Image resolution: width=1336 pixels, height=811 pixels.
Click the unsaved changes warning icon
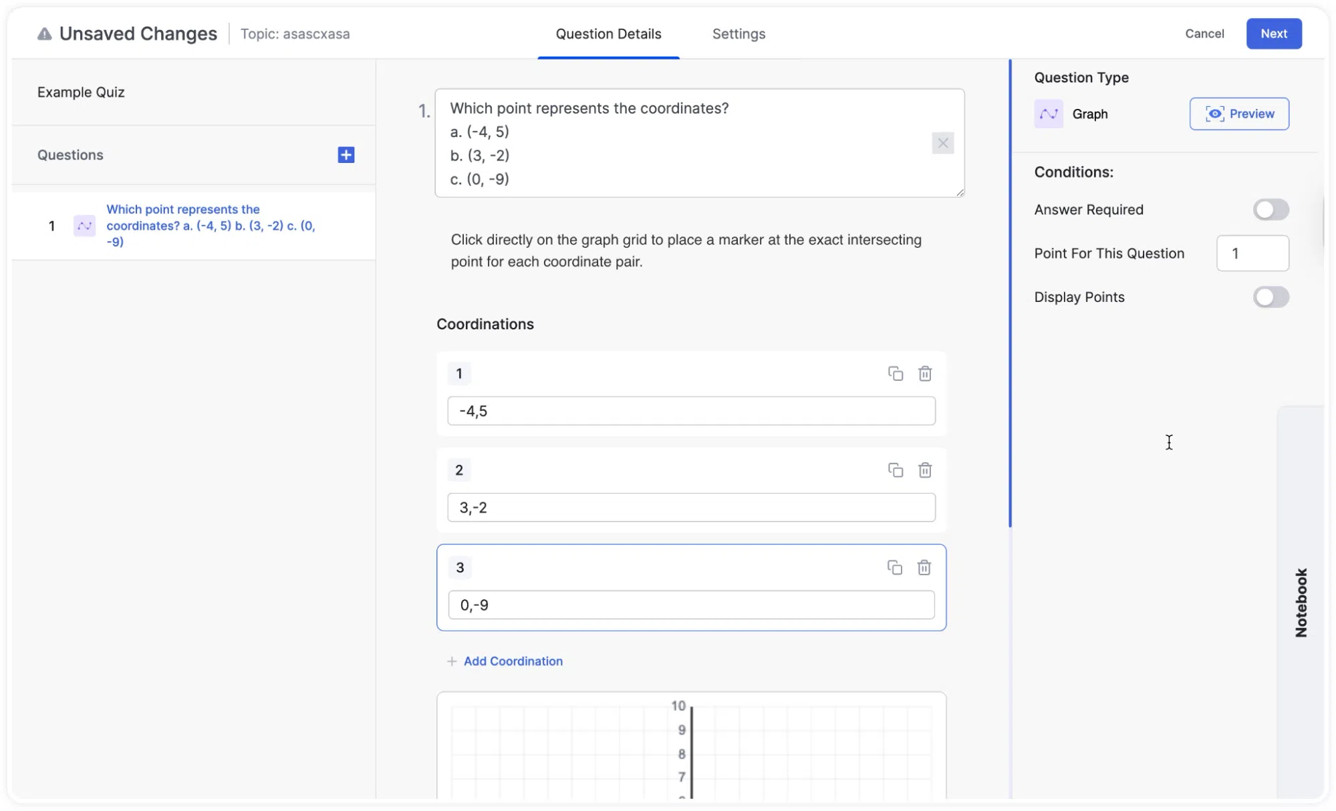coord(44,33)
